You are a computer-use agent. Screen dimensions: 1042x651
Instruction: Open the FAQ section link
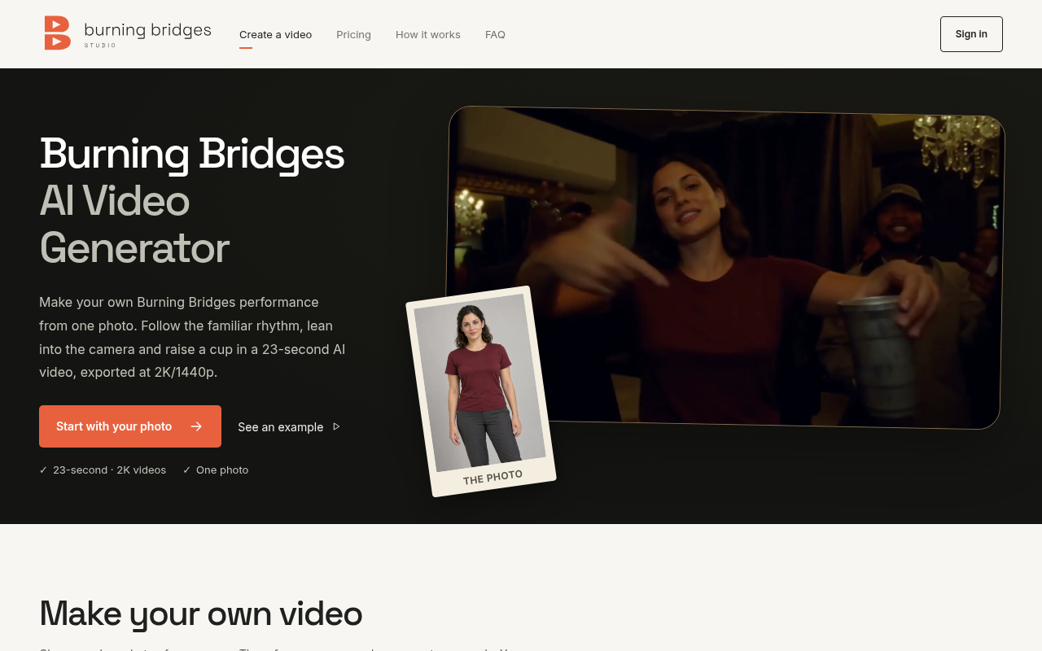click(x=495, y=34)
